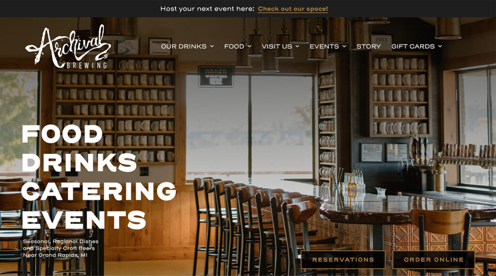Click the Food Drinks Catering Events headline

(99, 177)
